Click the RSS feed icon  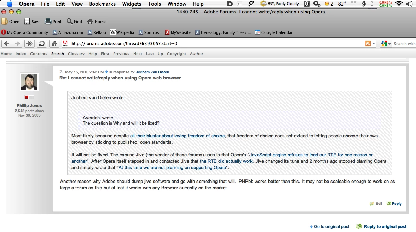368,44
